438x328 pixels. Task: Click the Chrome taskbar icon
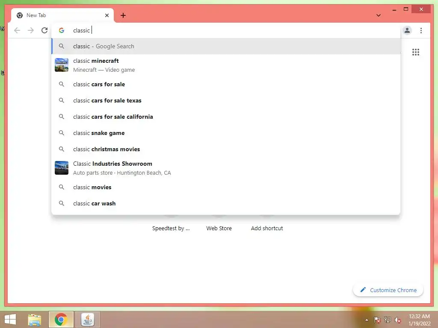pyautogui.click(x=61, y=319)
